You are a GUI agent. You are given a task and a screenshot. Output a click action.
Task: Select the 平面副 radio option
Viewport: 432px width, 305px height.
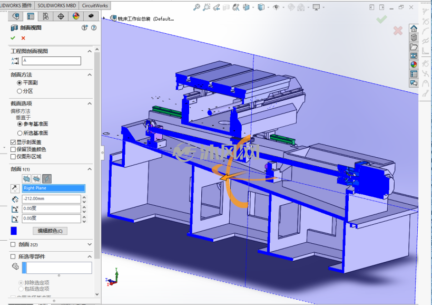[x=19, y=83]
